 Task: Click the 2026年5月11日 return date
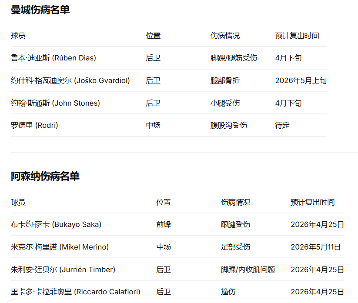tap(315, 247)
